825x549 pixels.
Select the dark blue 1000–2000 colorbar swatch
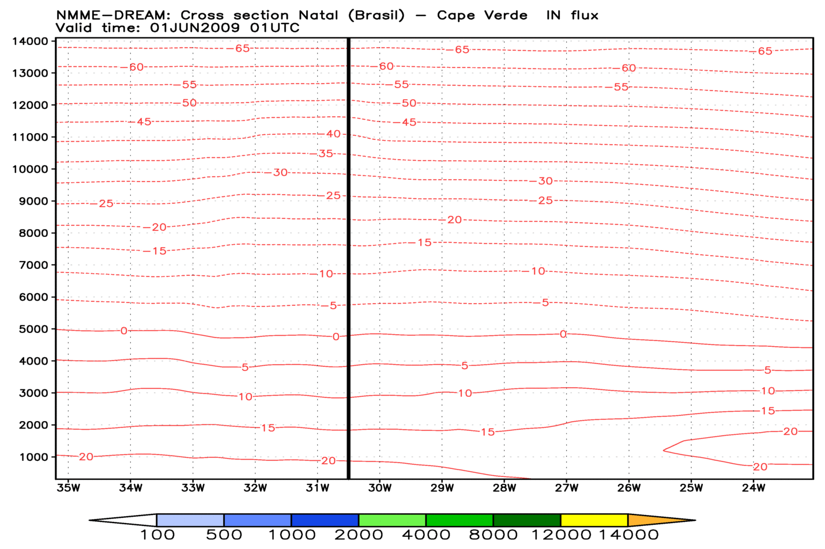point(325,520)
